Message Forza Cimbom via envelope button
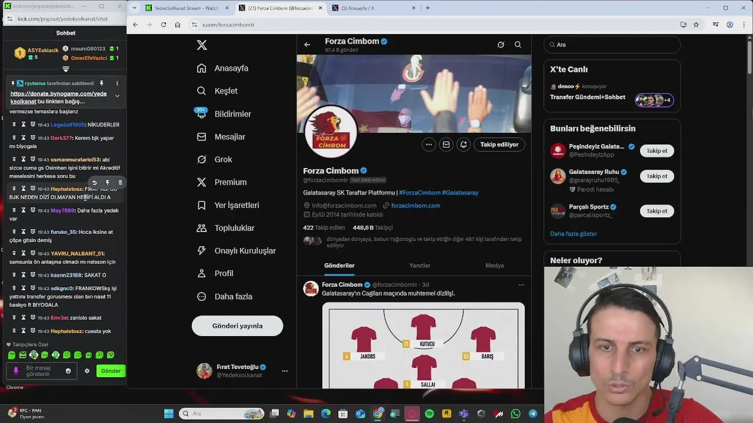The width and height of the screenshot is (753, 423). coord(446,145)
